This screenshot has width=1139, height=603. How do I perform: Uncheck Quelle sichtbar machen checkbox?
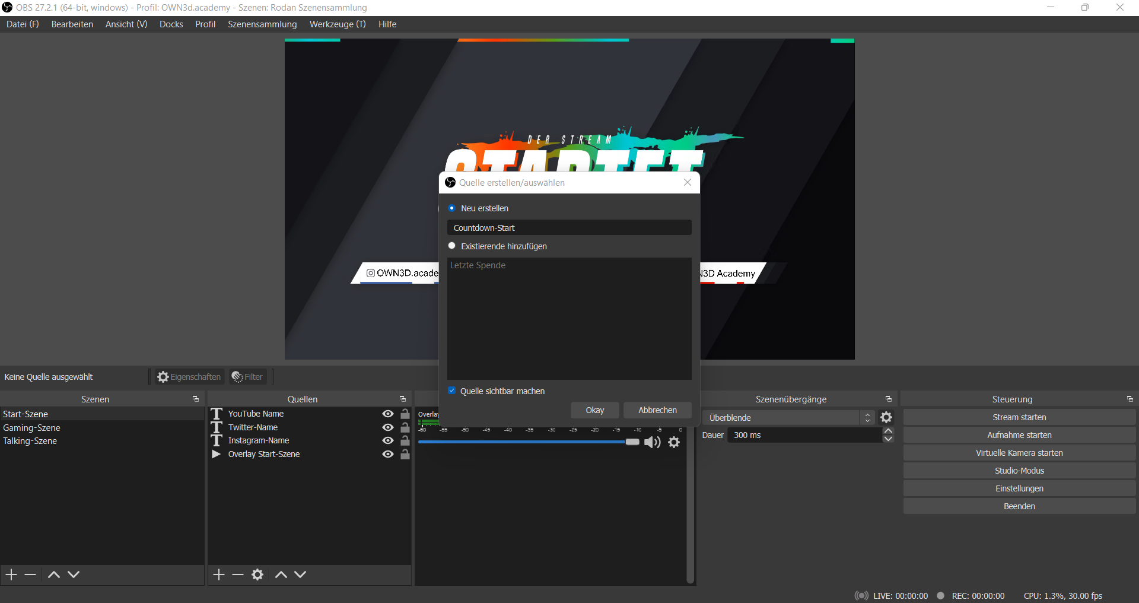[452, 391]
